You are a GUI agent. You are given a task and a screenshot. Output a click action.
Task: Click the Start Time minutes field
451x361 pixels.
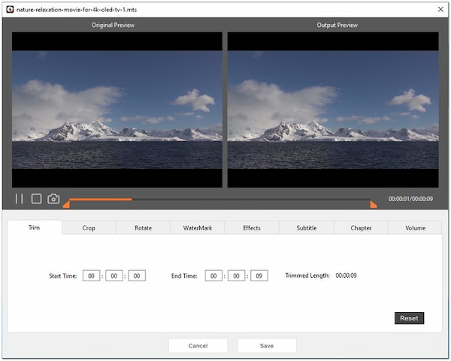point(114,275)
